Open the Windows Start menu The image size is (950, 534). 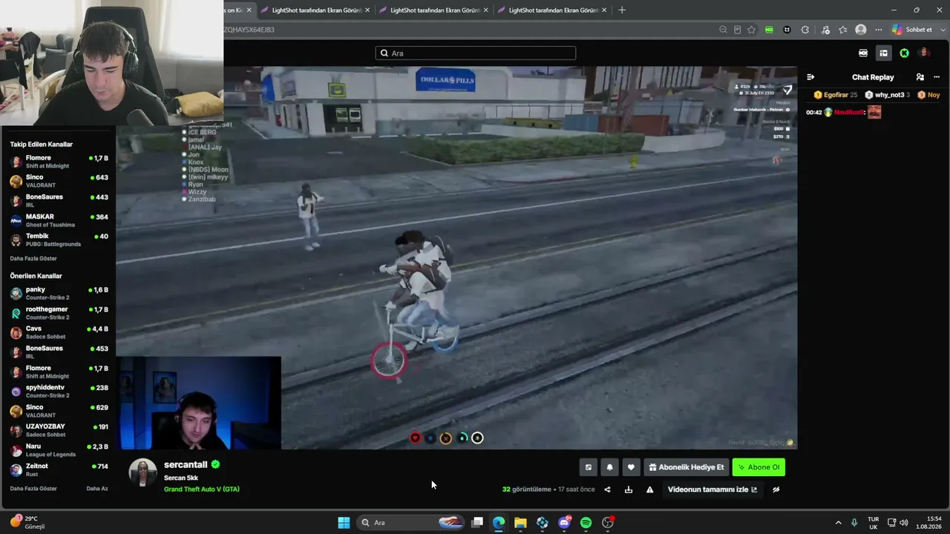(x=344, y=523)
